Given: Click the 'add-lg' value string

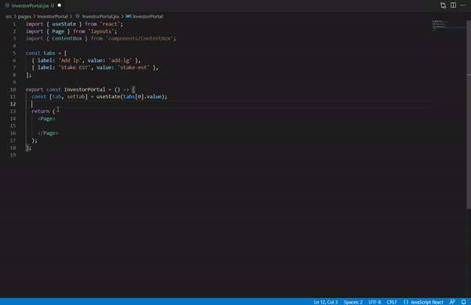Looking at the screenshot, I should [120, 60].
